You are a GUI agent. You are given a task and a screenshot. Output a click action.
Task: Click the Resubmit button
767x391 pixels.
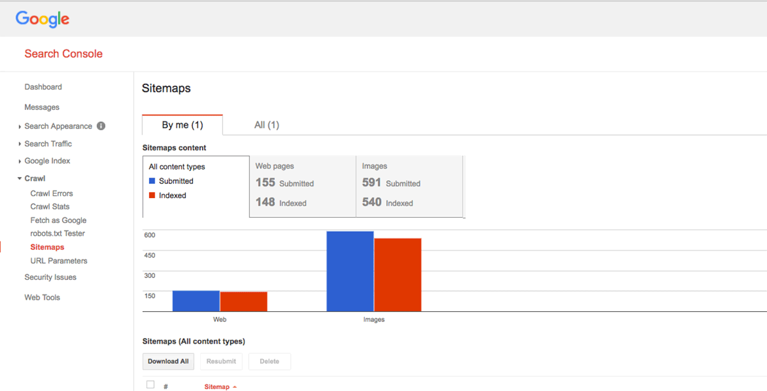[221, 362]
